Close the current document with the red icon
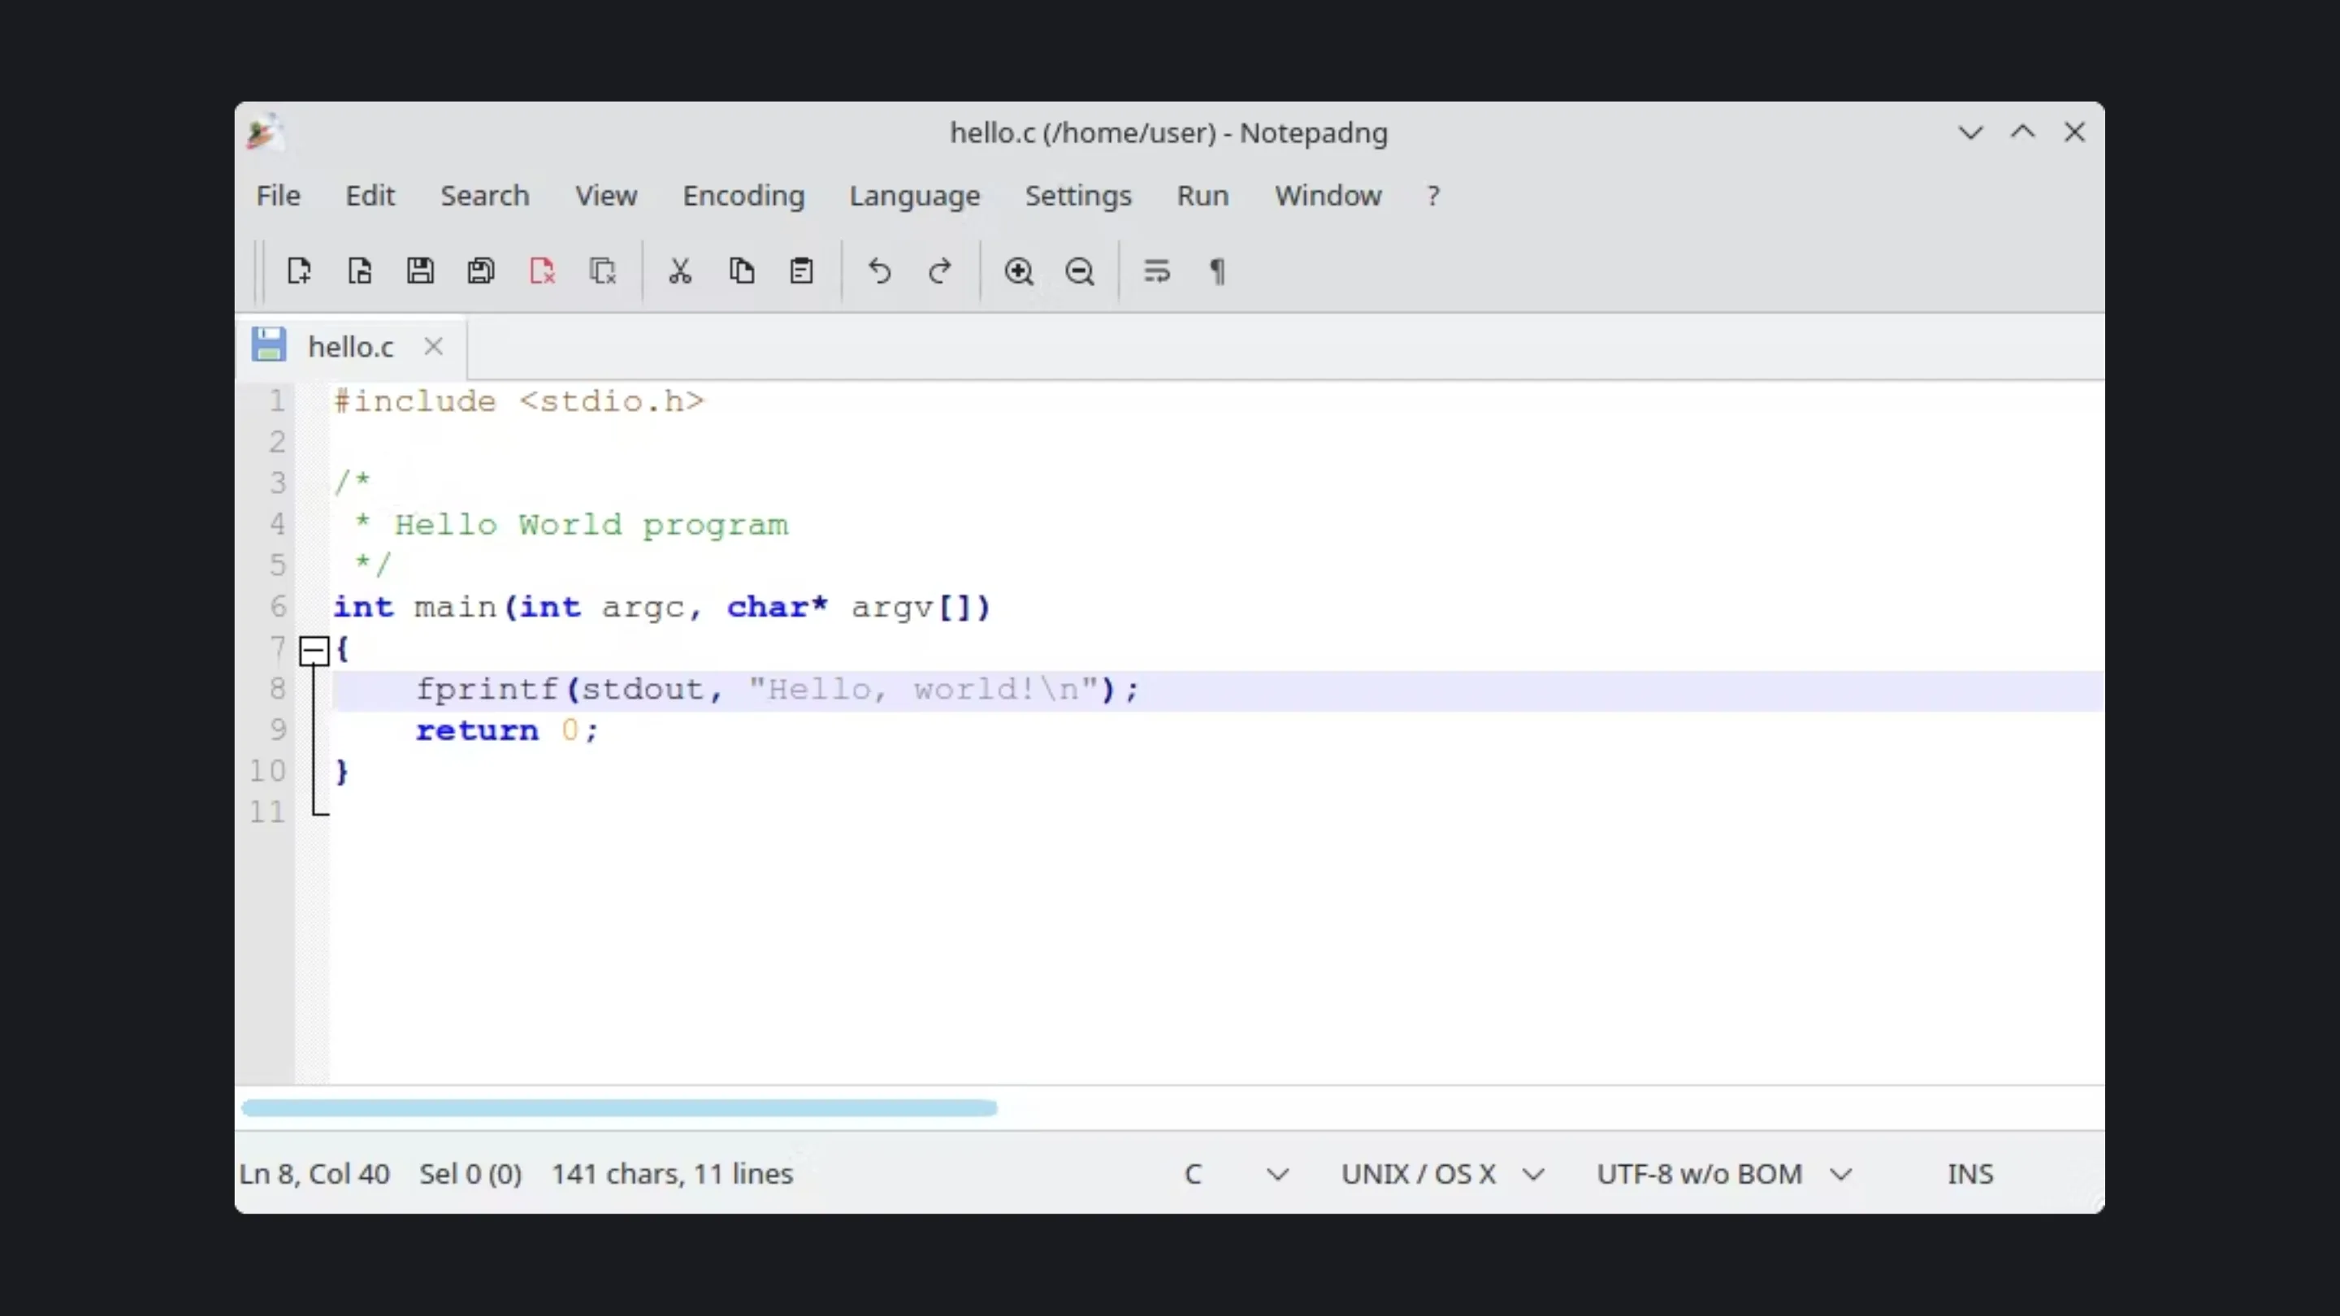The width and height of the screenshot is (2340, 1316). click(541, 271)
